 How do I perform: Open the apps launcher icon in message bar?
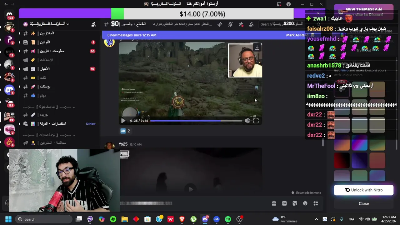[316, 203]
